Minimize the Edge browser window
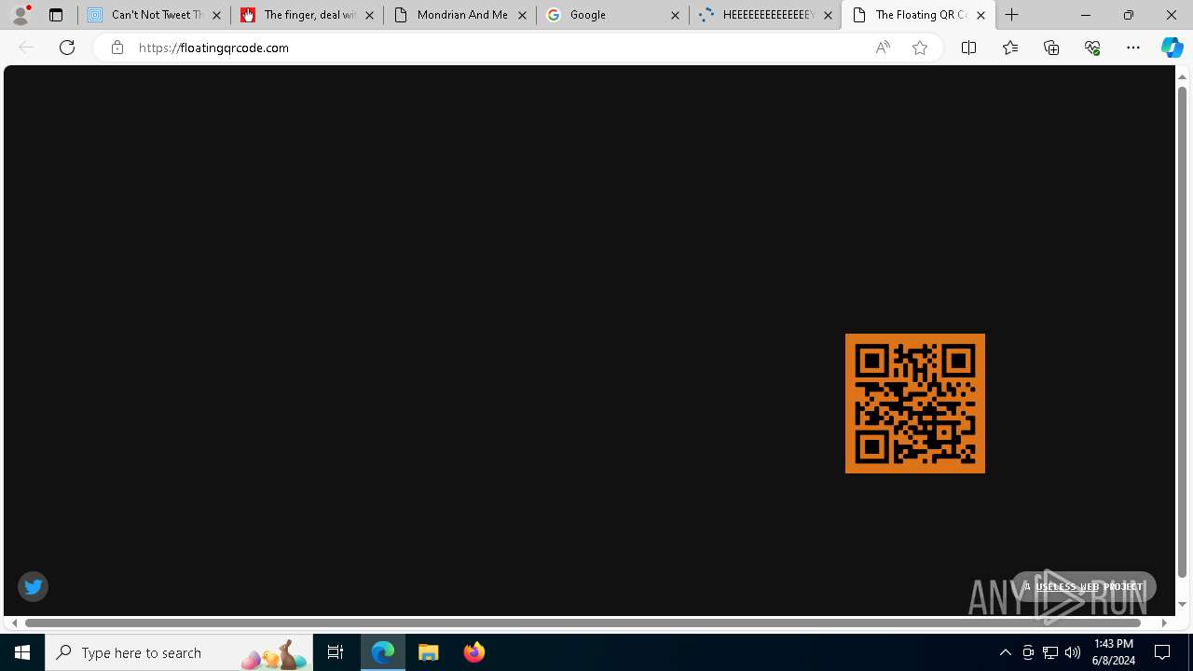Screen dimensions: 1193x671 pos(1085,15)
